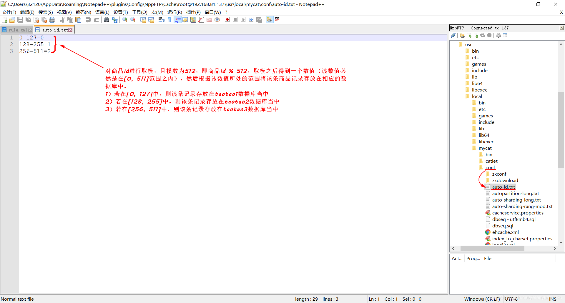
Task: Zoom out with the magnifier minus icon
Action: point(133,20)
